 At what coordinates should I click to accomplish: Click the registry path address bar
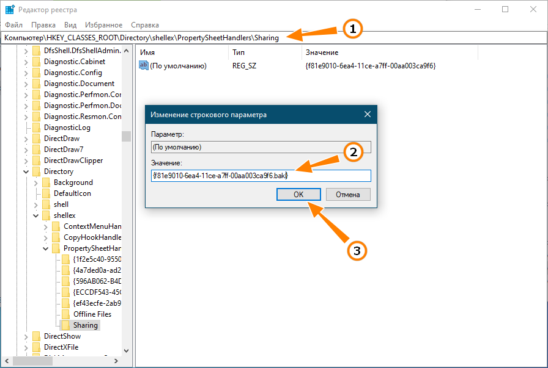click(x=273, y=38)
